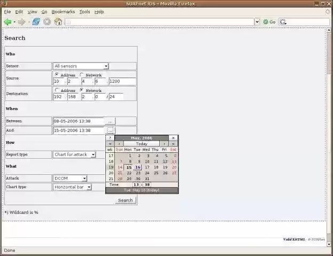Open the Chart type dropdown

pos(72,188)
